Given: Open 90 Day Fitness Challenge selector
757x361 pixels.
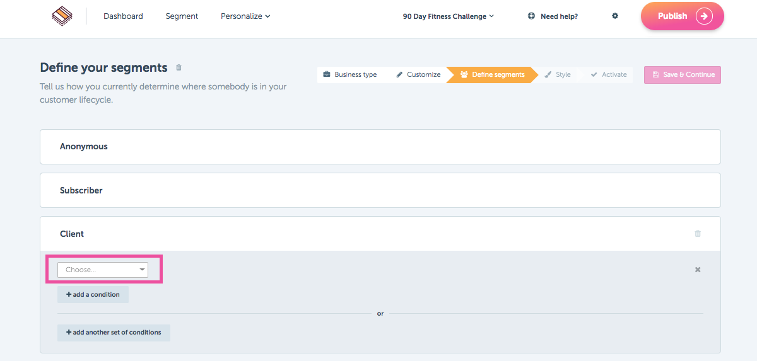Looking at the screenshot, I should tap(449, 16).
